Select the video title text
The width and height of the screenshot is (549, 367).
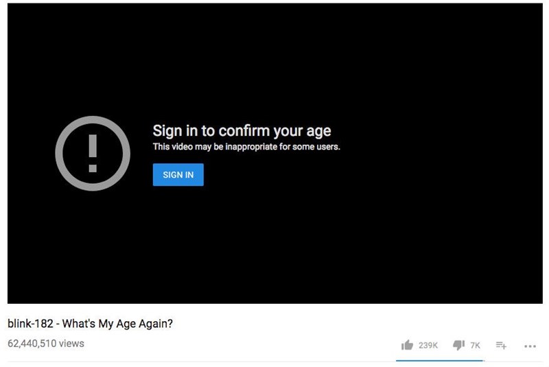pyautogui.click(x=91, y=324)
